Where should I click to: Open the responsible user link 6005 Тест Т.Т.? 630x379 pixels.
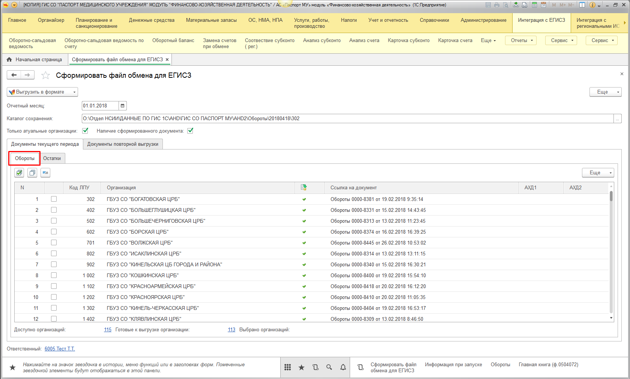point(60,349)
